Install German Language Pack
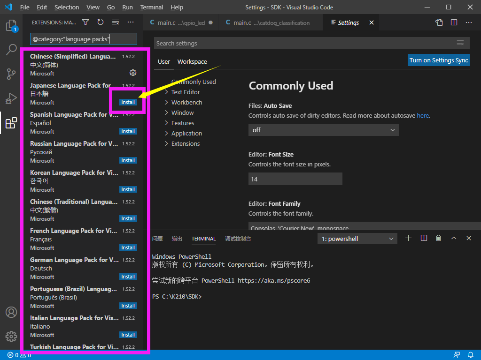Image resolution: width=481 pixels, height=360 pixels. click(128, 277)
